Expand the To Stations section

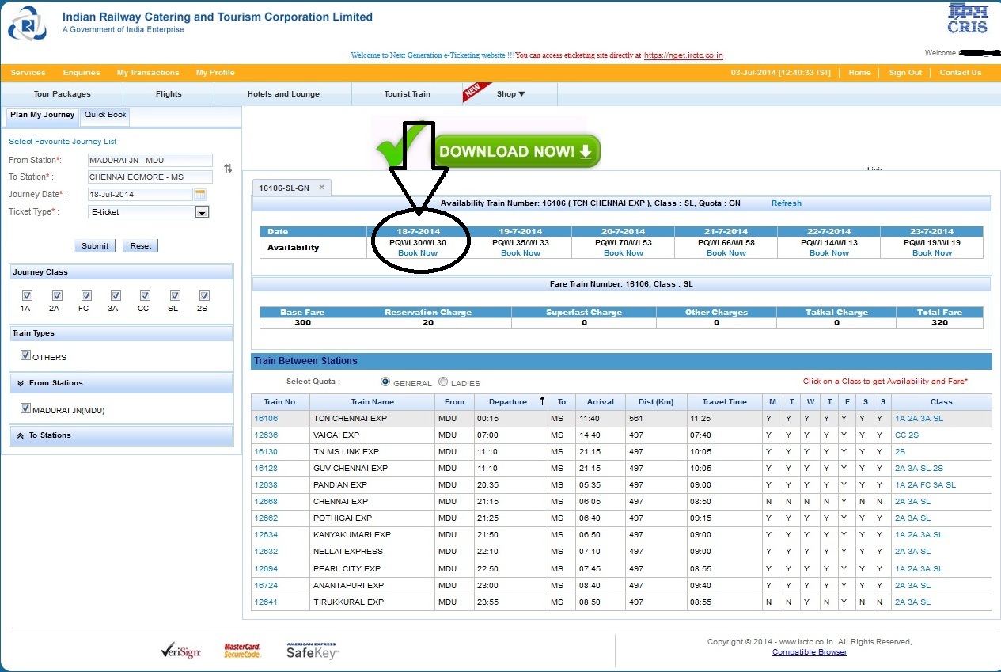point(122,435)
